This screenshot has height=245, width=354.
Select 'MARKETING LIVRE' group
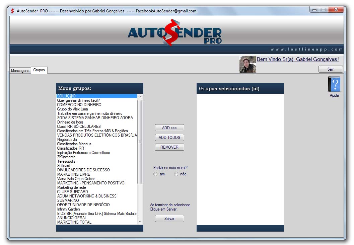click(x=97, y=174)
